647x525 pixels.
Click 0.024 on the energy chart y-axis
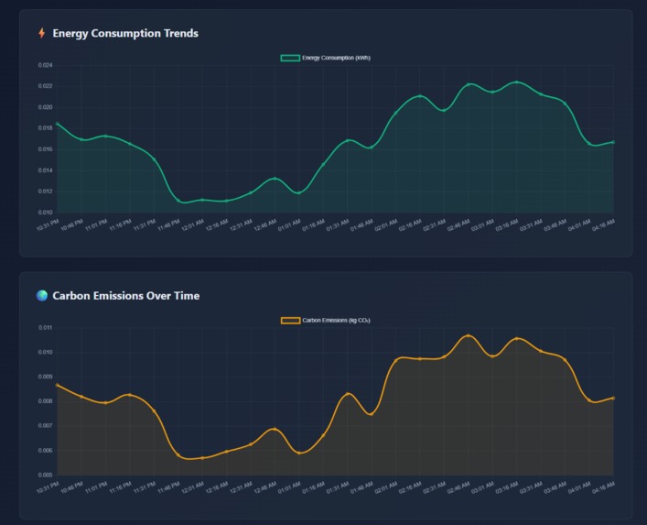tap(46, 65)
